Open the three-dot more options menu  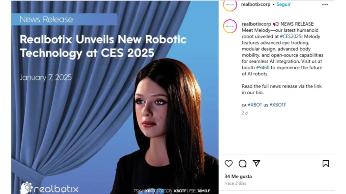pyautogui.click(x=325, y=4)
